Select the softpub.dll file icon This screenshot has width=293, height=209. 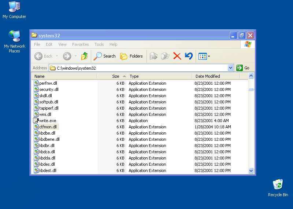coord(36,102)
